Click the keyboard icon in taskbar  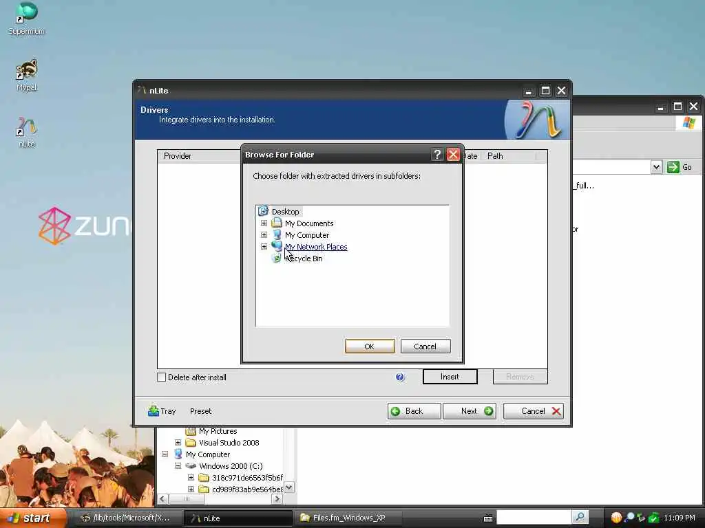pos(488,518)
